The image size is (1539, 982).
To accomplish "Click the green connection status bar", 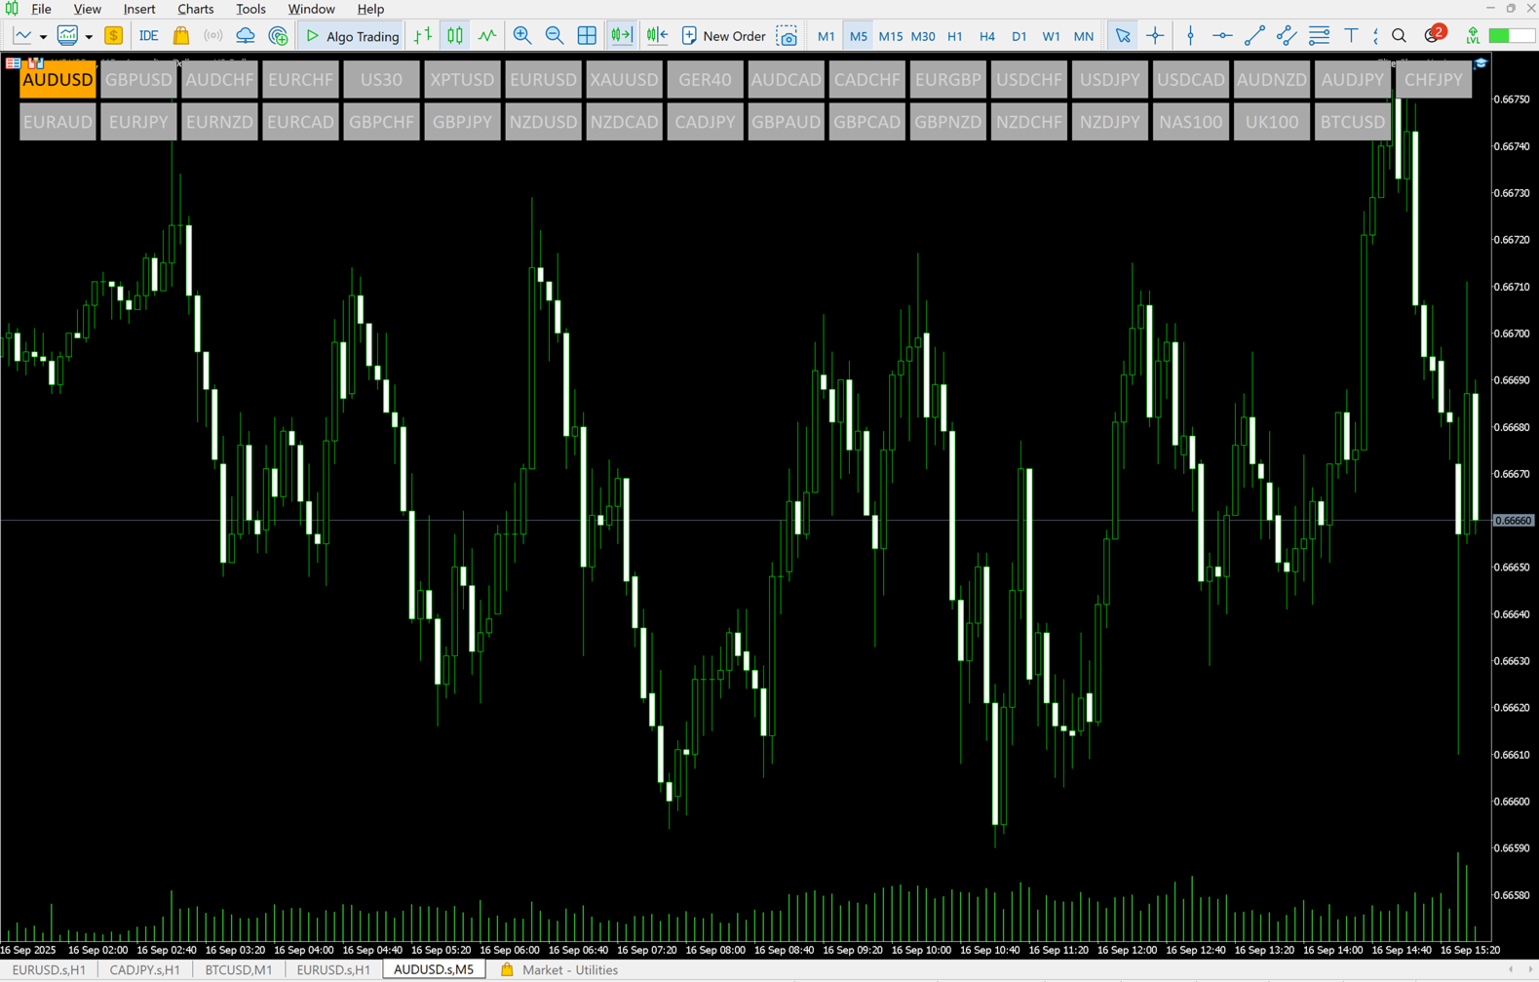I will [x=1512, y=36].
